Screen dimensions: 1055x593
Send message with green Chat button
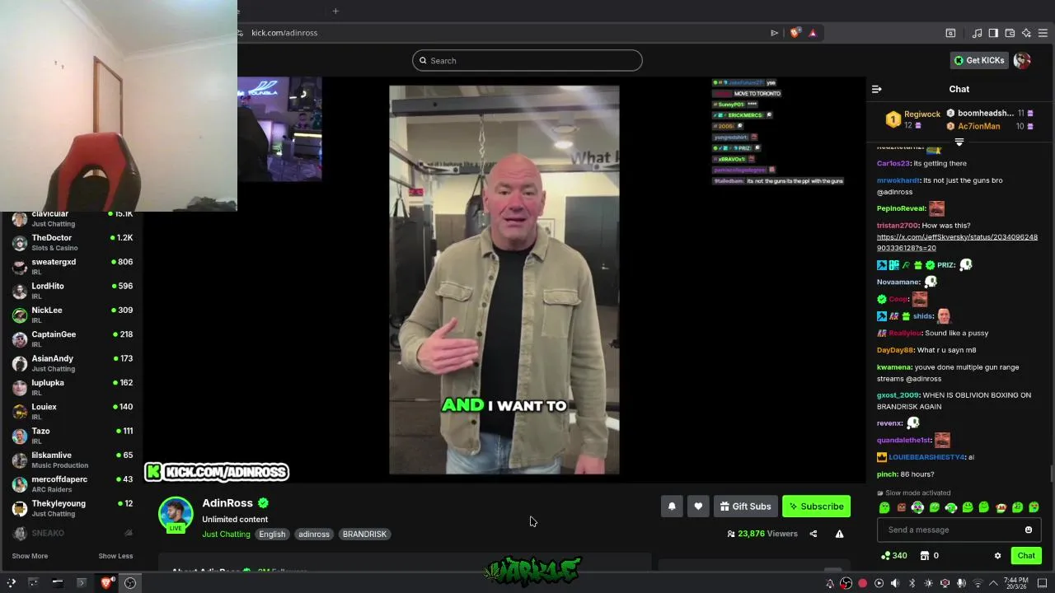point(1025,556)
